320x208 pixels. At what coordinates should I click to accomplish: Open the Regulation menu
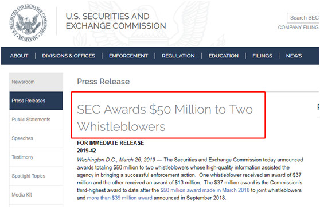click(x=178, y=56)
